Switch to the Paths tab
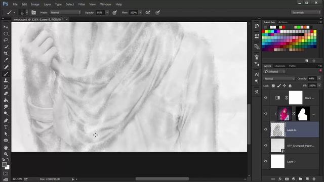This screenshot has width=324, height=182. tap(292, 66)
